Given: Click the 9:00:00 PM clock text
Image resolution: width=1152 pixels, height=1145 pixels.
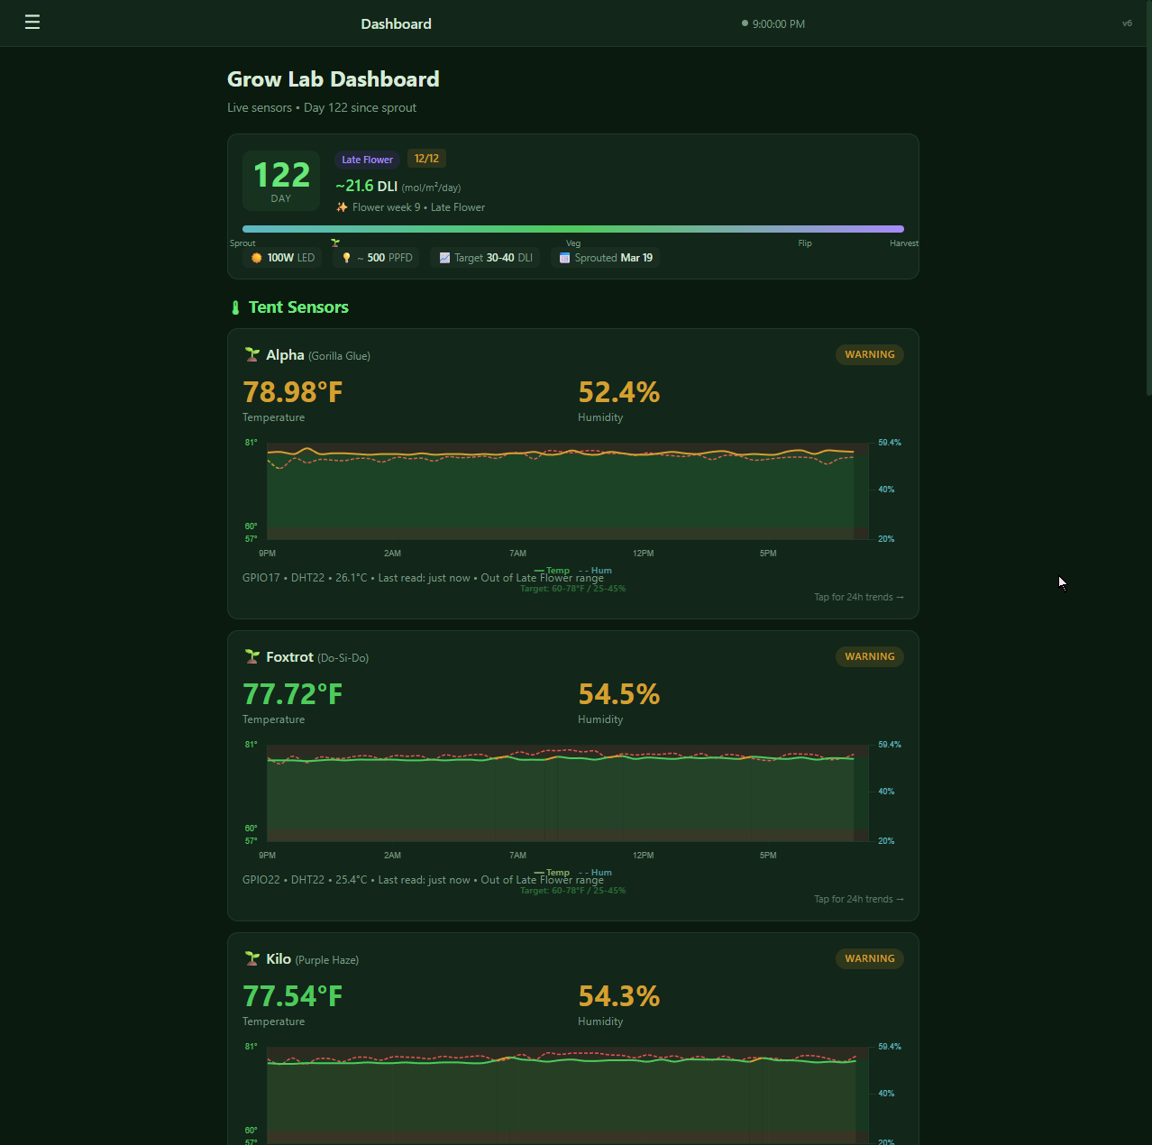Looking at the screenshot, I should point(779,24).
